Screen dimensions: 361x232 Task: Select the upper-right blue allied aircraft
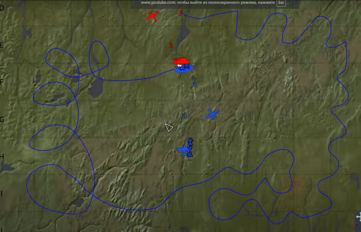tap(212, 114)
